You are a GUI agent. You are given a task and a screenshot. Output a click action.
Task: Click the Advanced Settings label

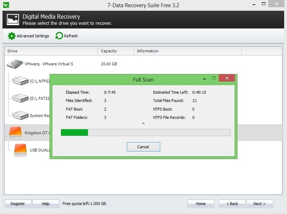coord(33,36)
